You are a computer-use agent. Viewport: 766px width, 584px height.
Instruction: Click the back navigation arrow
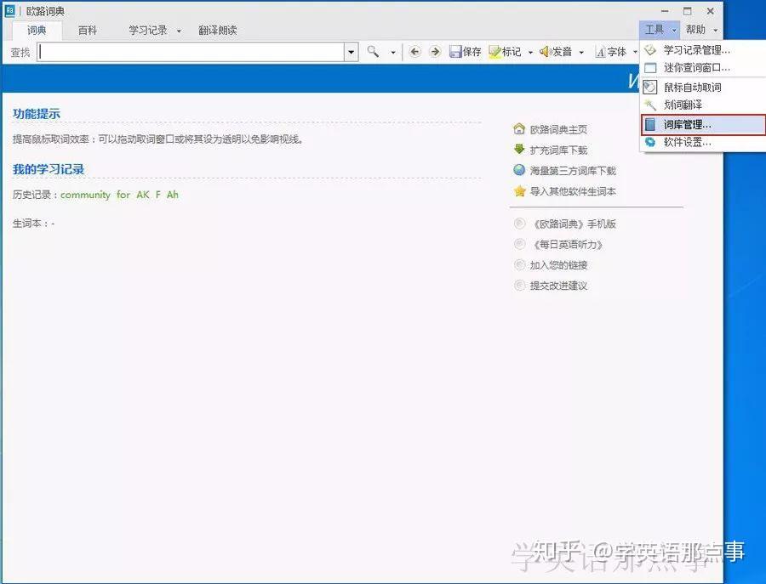click(414, 51)
